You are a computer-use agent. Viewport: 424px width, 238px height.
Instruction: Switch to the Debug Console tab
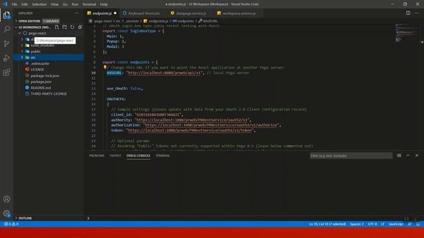click(138, 155)
